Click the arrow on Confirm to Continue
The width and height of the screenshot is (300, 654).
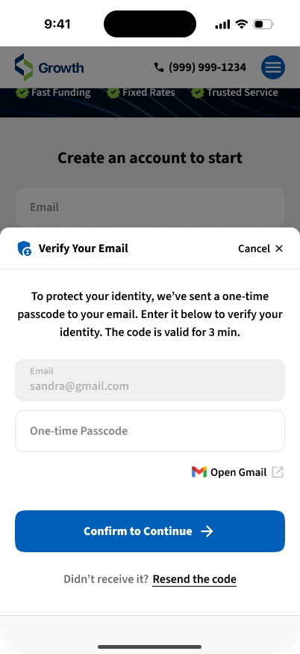click(207, 531)
